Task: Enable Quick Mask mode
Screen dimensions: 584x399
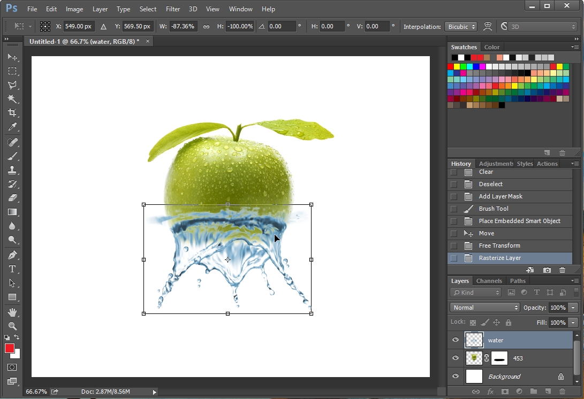Action: point(12,367)
